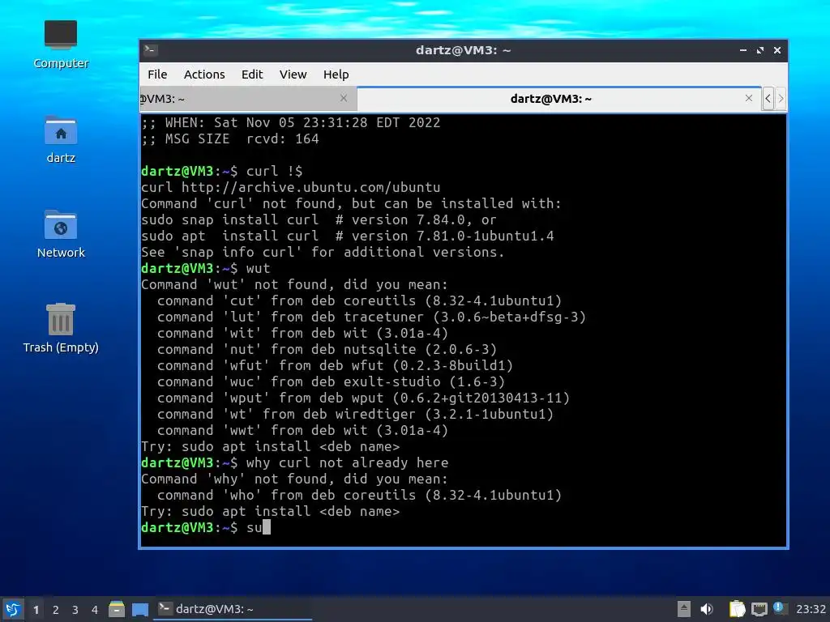This screenshot has width=830, height=622.
Task: Minimize the terminal window
Action: (x=743, y=50)
